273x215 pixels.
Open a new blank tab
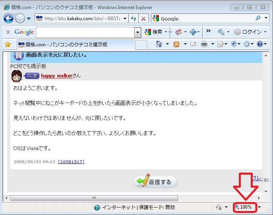click(x=141, y=45)
